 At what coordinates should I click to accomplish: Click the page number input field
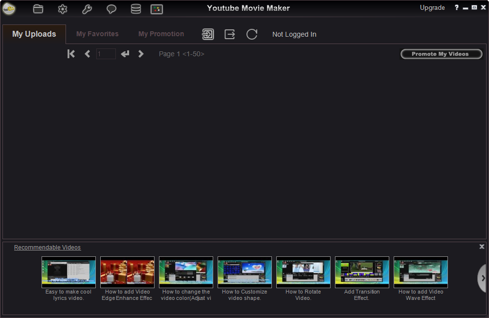pos(106,54)
